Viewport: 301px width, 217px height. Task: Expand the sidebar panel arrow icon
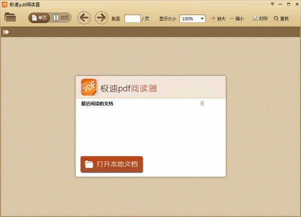pos(6,32)
